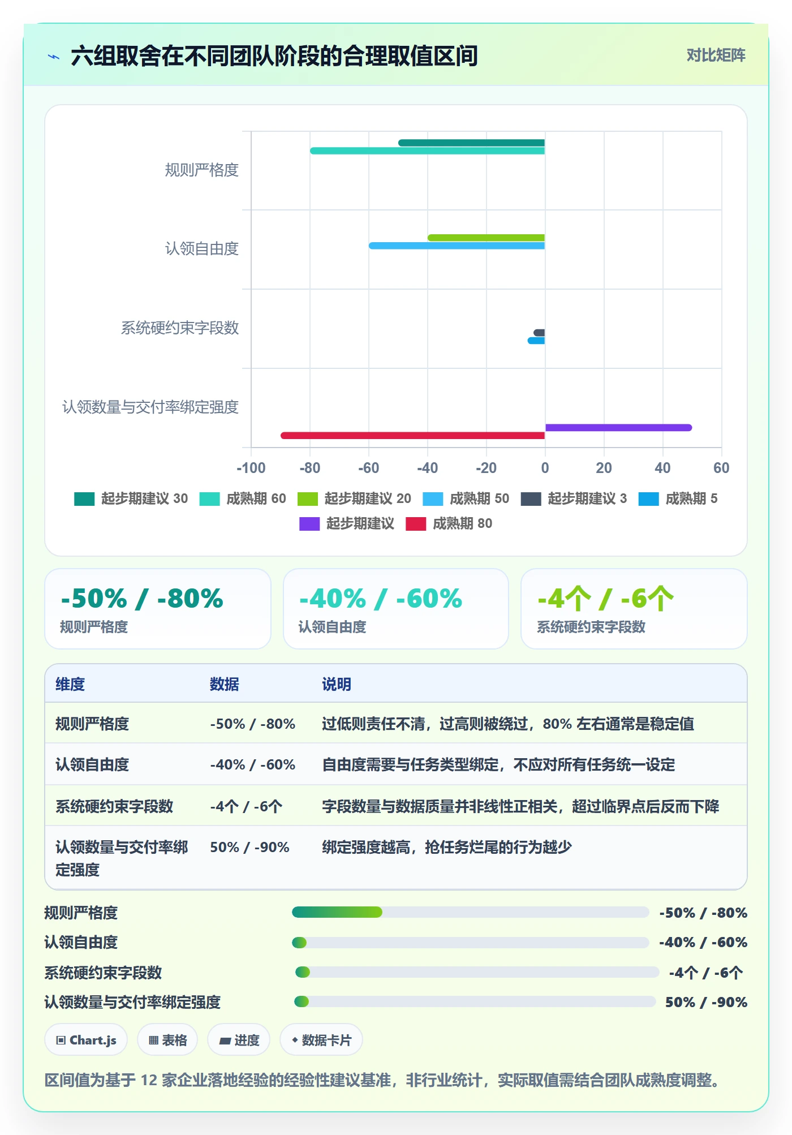Click the table cell starting 字段数量与数据质量

point(520,806)
